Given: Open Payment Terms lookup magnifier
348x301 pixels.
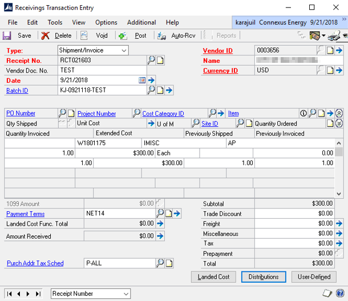Looking at the screenshot, I should (160, 214).
